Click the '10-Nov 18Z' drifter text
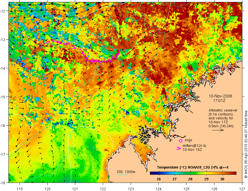Screen dimensions: 248x191 192,149
